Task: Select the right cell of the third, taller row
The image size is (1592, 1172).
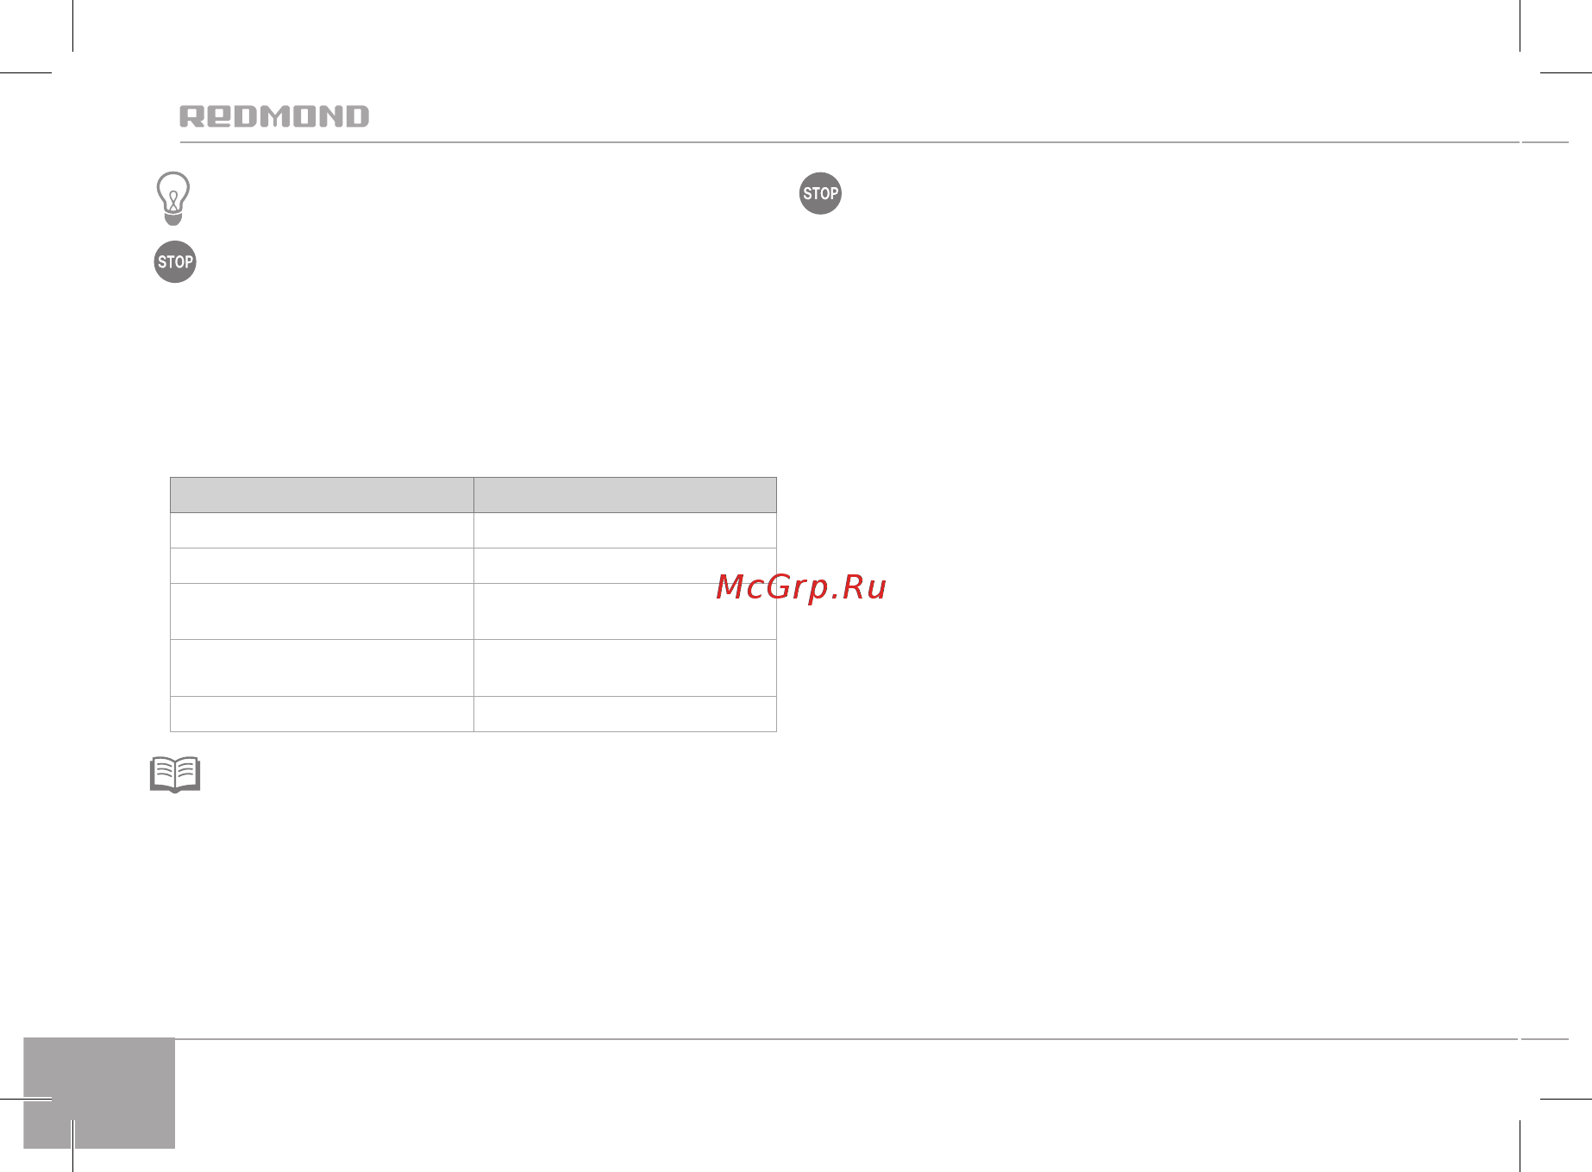Action: [625, 611]
